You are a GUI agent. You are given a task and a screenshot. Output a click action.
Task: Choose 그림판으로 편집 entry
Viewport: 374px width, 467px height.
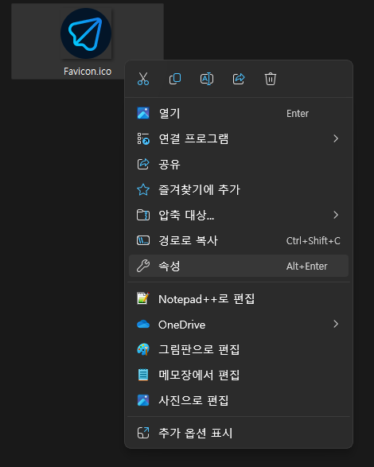click(239, 349)
